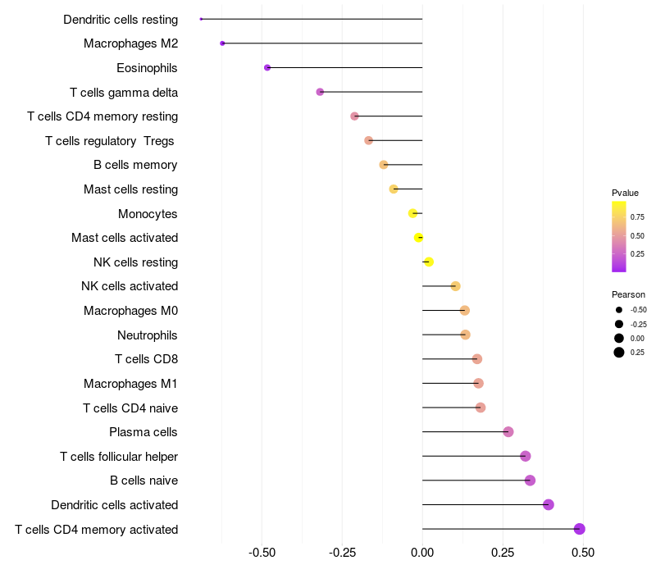Select the Eosinophils data point
Image resolution: width=656 pixels, height=574 pixels.
[x=267, y=67]
